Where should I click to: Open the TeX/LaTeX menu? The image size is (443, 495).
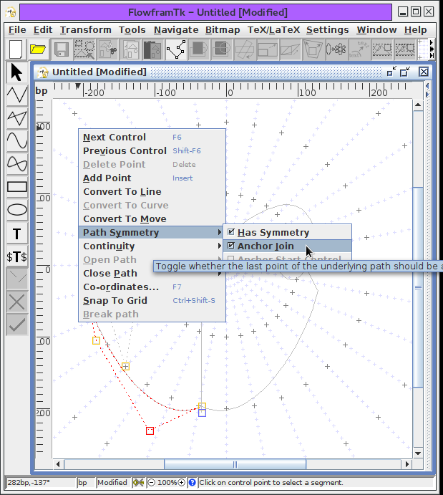(273, 29)
